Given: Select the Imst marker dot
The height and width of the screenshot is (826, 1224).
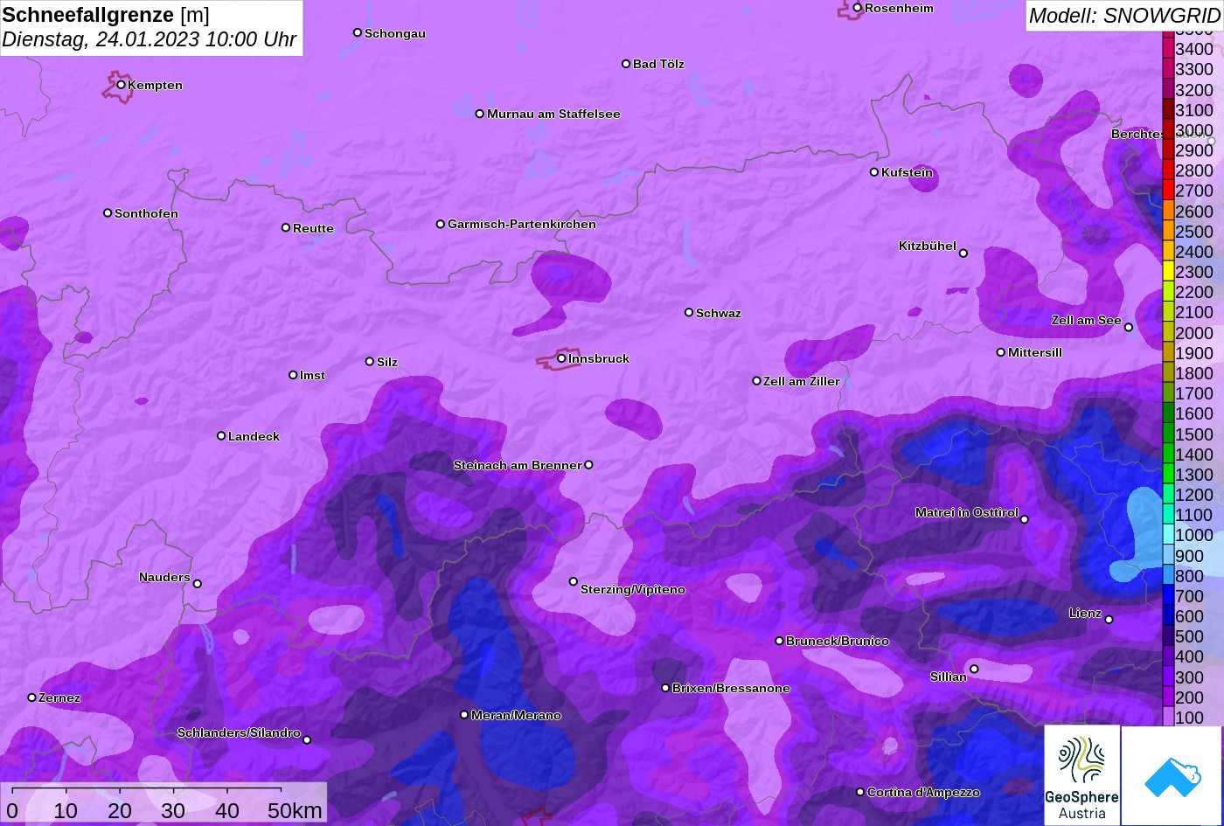Looking at the screenshot, I should click(293, 375).
